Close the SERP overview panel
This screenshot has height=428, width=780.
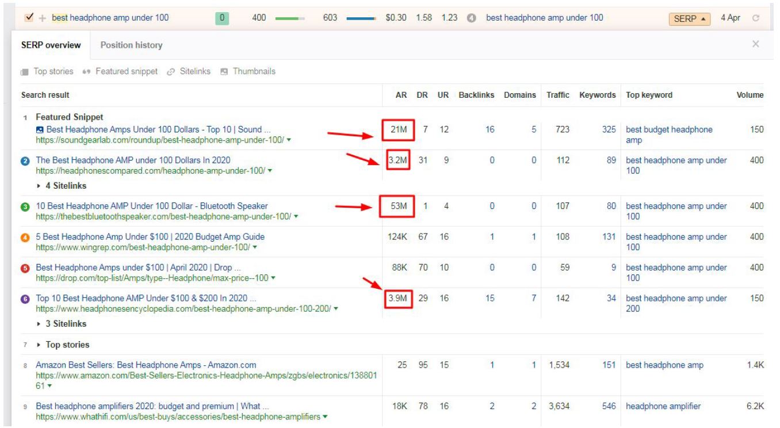756,44
